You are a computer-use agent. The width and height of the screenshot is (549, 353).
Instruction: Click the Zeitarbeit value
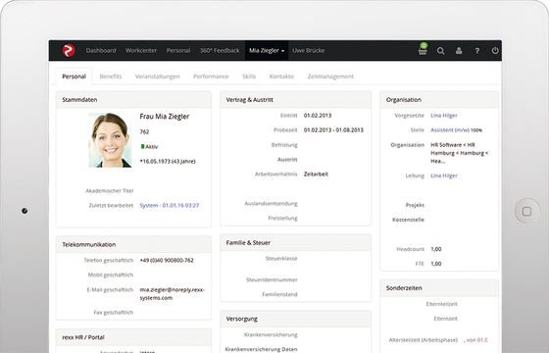pos(316,175)
